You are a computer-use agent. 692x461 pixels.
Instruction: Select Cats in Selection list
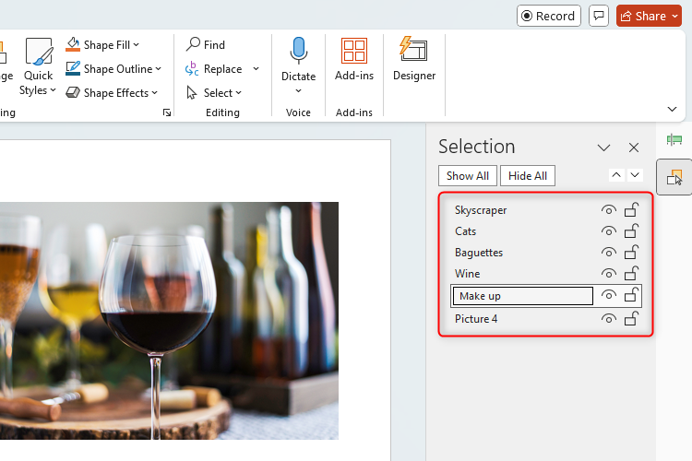pyautogui.click(x=465, y=231)
